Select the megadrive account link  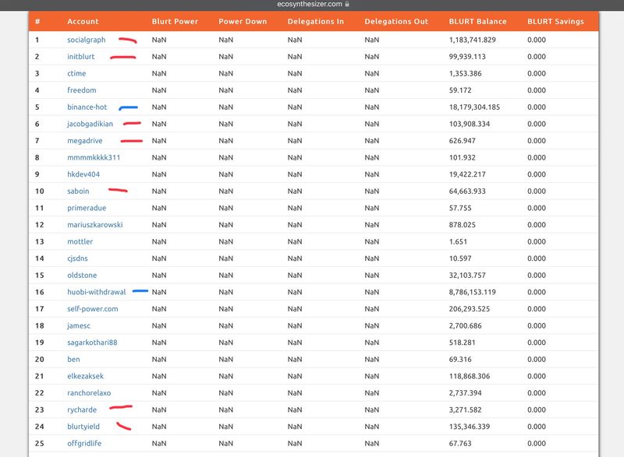pos(84,141)
